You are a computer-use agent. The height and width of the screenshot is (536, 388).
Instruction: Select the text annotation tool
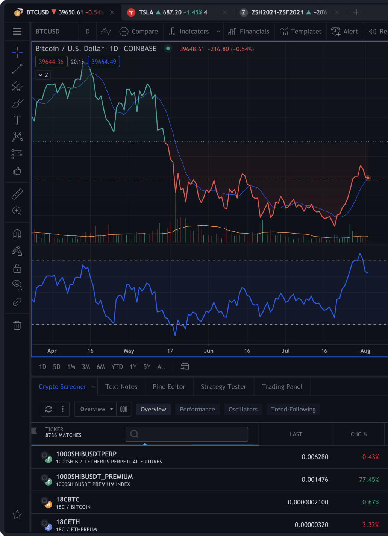(x=17, y=120)
